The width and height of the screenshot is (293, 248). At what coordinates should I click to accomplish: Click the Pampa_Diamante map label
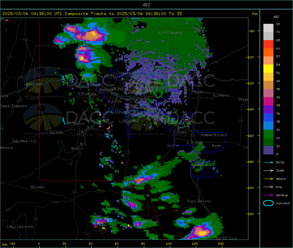click(14, 106)
